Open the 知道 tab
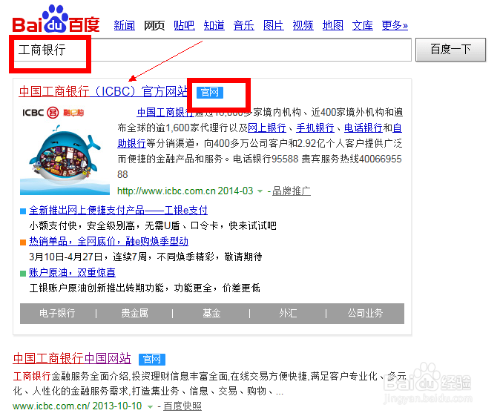This screenshot has width=500, height=416. (214, 25)
